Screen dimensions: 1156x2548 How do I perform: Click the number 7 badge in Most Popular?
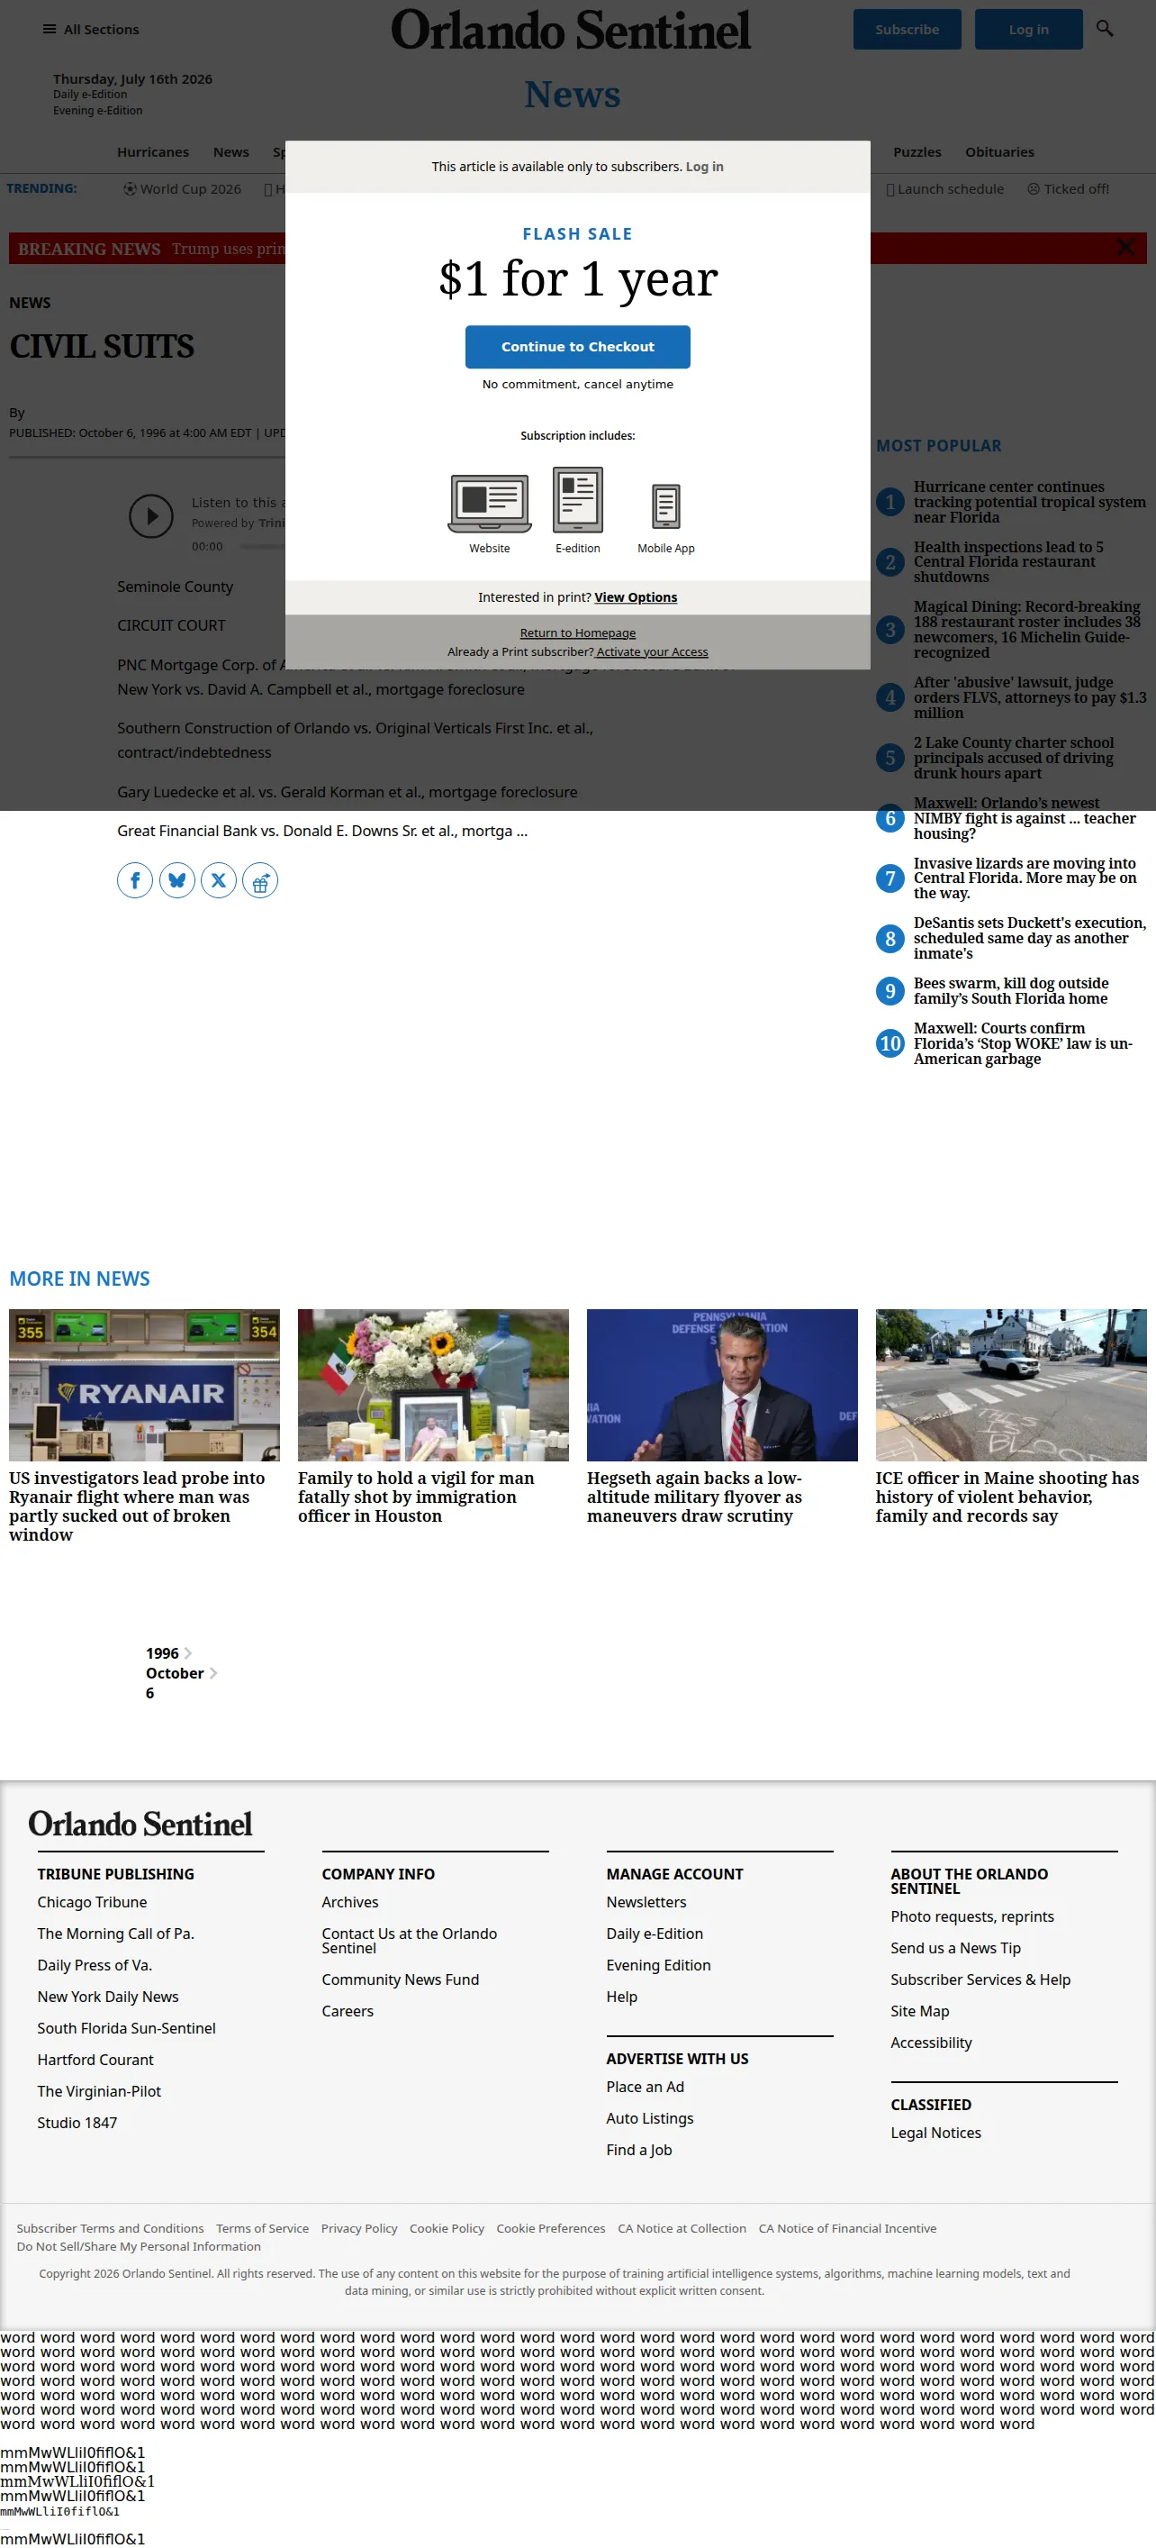[890, 878]
